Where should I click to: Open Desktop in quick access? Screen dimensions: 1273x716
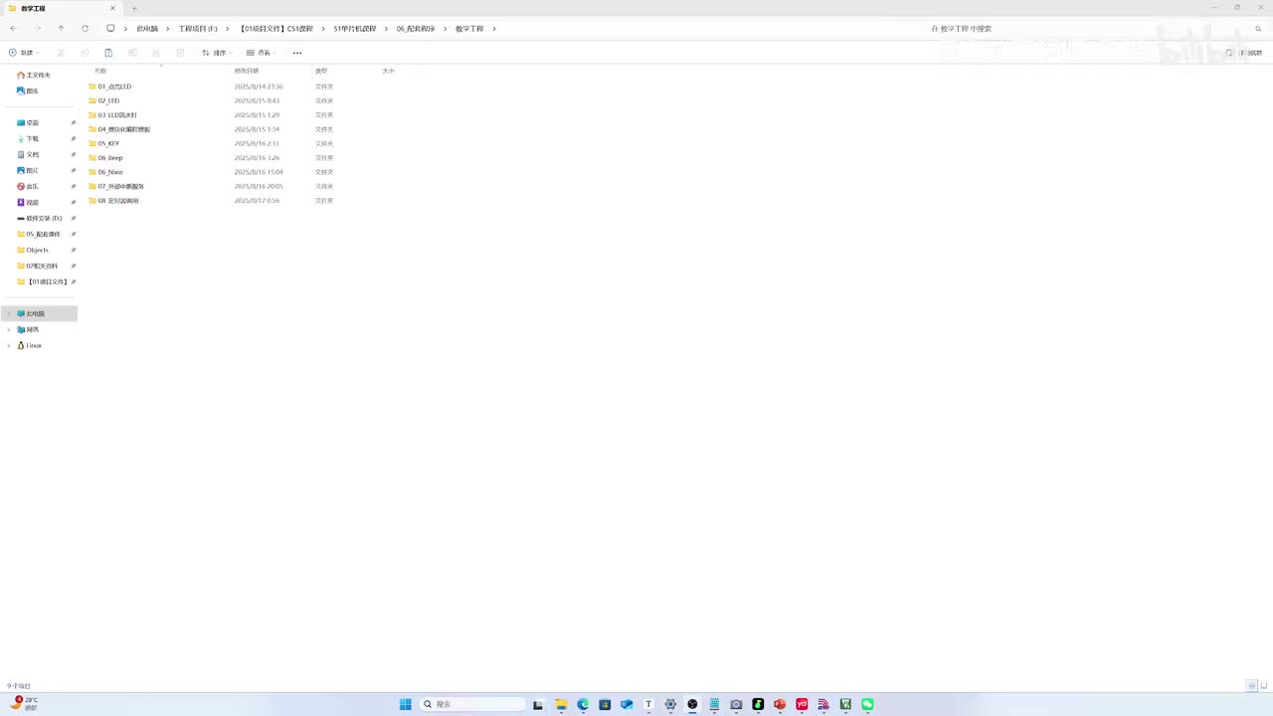[28, 122]
